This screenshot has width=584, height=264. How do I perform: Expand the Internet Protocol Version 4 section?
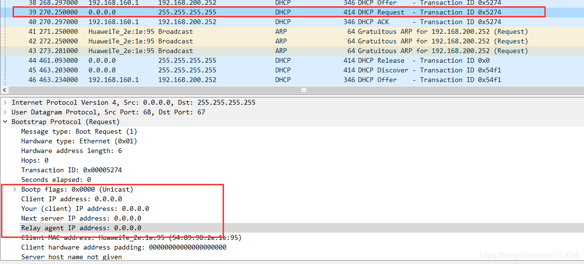5,102
